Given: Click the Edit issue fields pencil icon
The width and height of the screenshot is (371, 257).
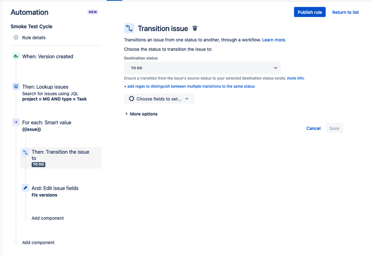Looking at the screenshot, I should pyautogui.click(x=25, y=188).
